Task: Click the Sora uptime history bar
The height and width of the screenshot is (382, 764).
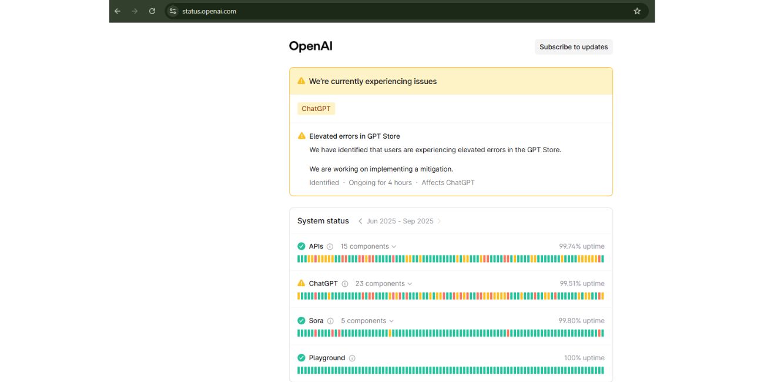Action: click(x=451, y=333)
